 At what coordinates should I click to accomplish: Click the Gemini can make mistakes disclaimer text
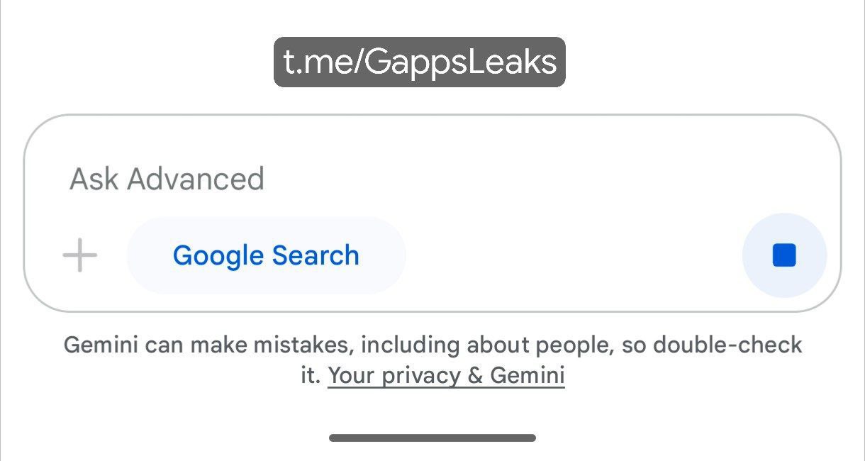point(432,360)
